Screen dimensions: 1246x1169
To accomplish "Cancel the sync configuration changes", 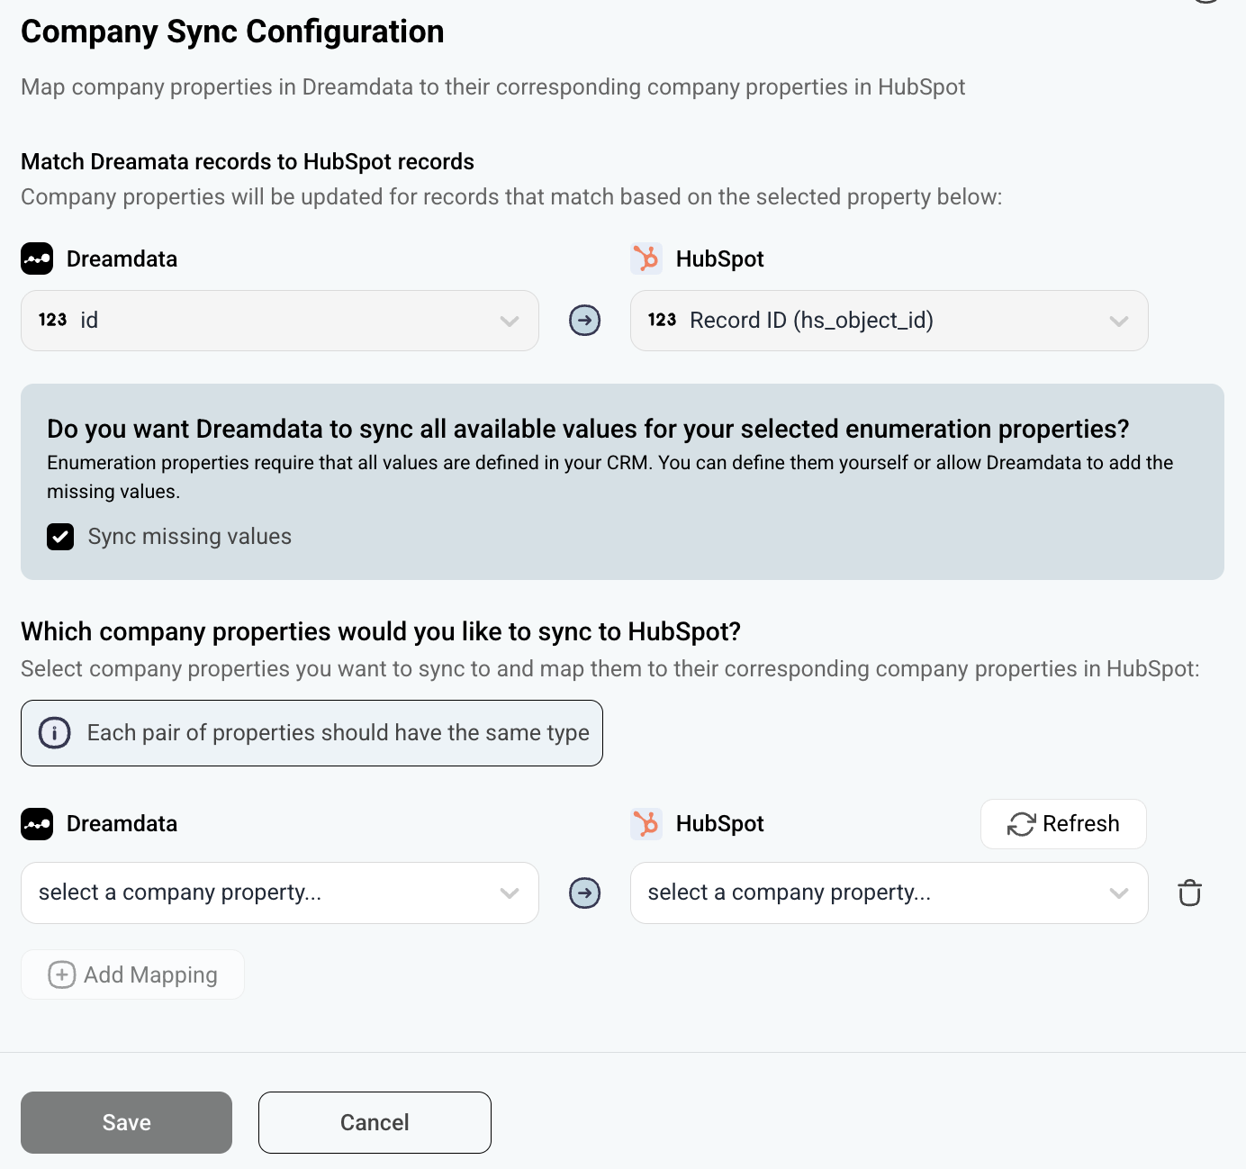I will click(x=375, y=1122).
